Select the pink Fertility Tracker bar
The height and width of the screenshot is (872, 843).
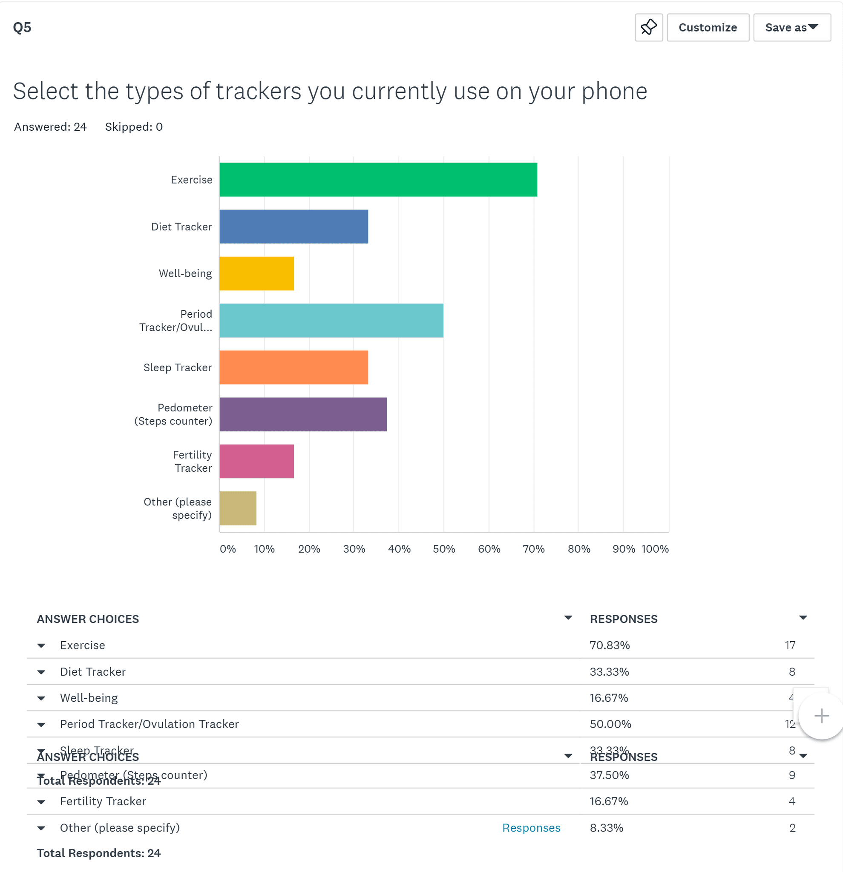tap(257, 462)
